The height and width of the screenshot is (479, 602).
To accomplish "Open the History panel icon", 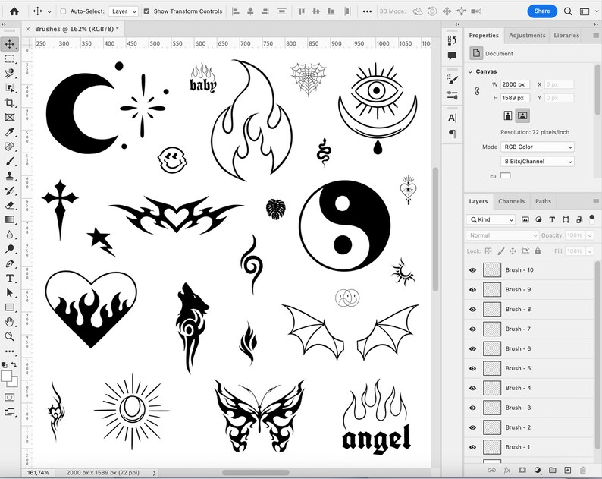I will pyautogui.click(x=452, y=40).
